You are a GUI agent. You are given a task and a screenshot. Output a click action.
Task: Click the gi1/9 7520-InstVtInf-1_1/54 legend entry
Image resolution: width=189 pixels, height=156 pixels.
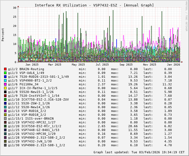(x=34, y=96)
